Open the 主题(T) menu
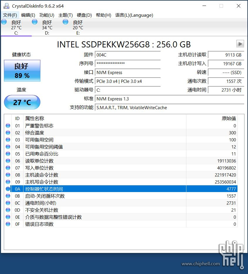 click(x=65, y=15)
